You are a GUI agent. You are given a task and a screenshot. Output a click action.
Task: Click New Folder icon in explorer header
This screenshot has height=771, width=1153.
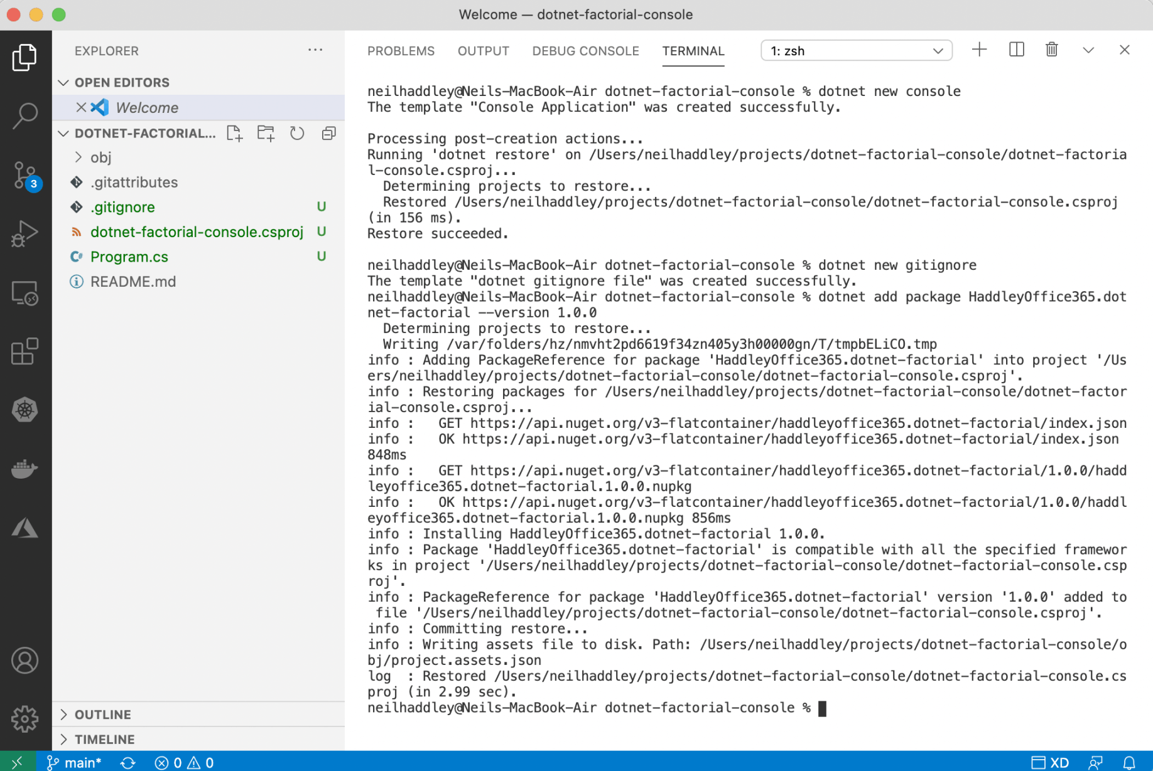point(266,133)
